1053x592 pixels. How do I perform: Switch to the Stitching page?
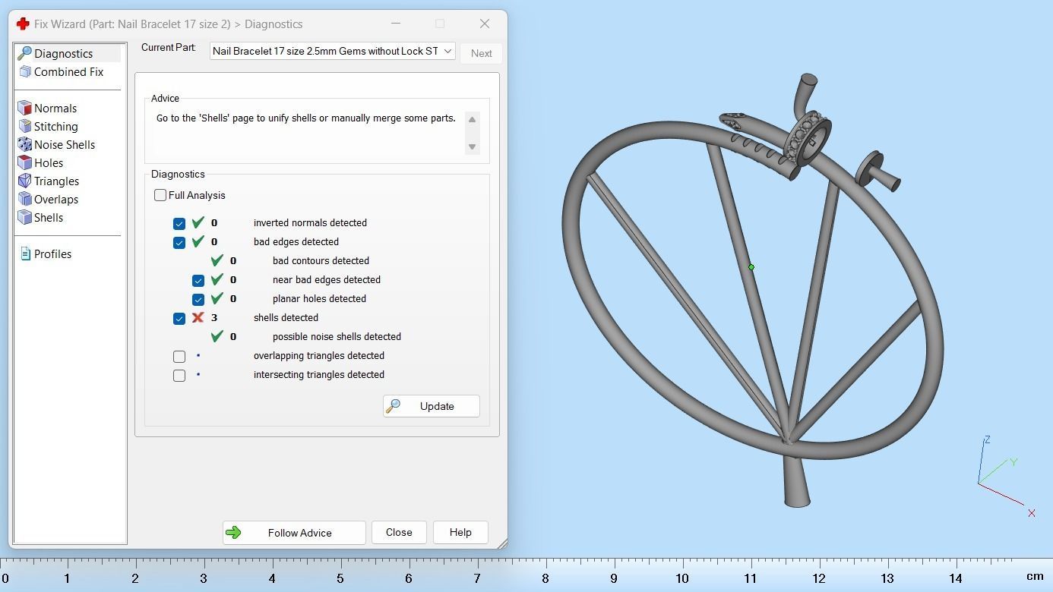[55, 126]
